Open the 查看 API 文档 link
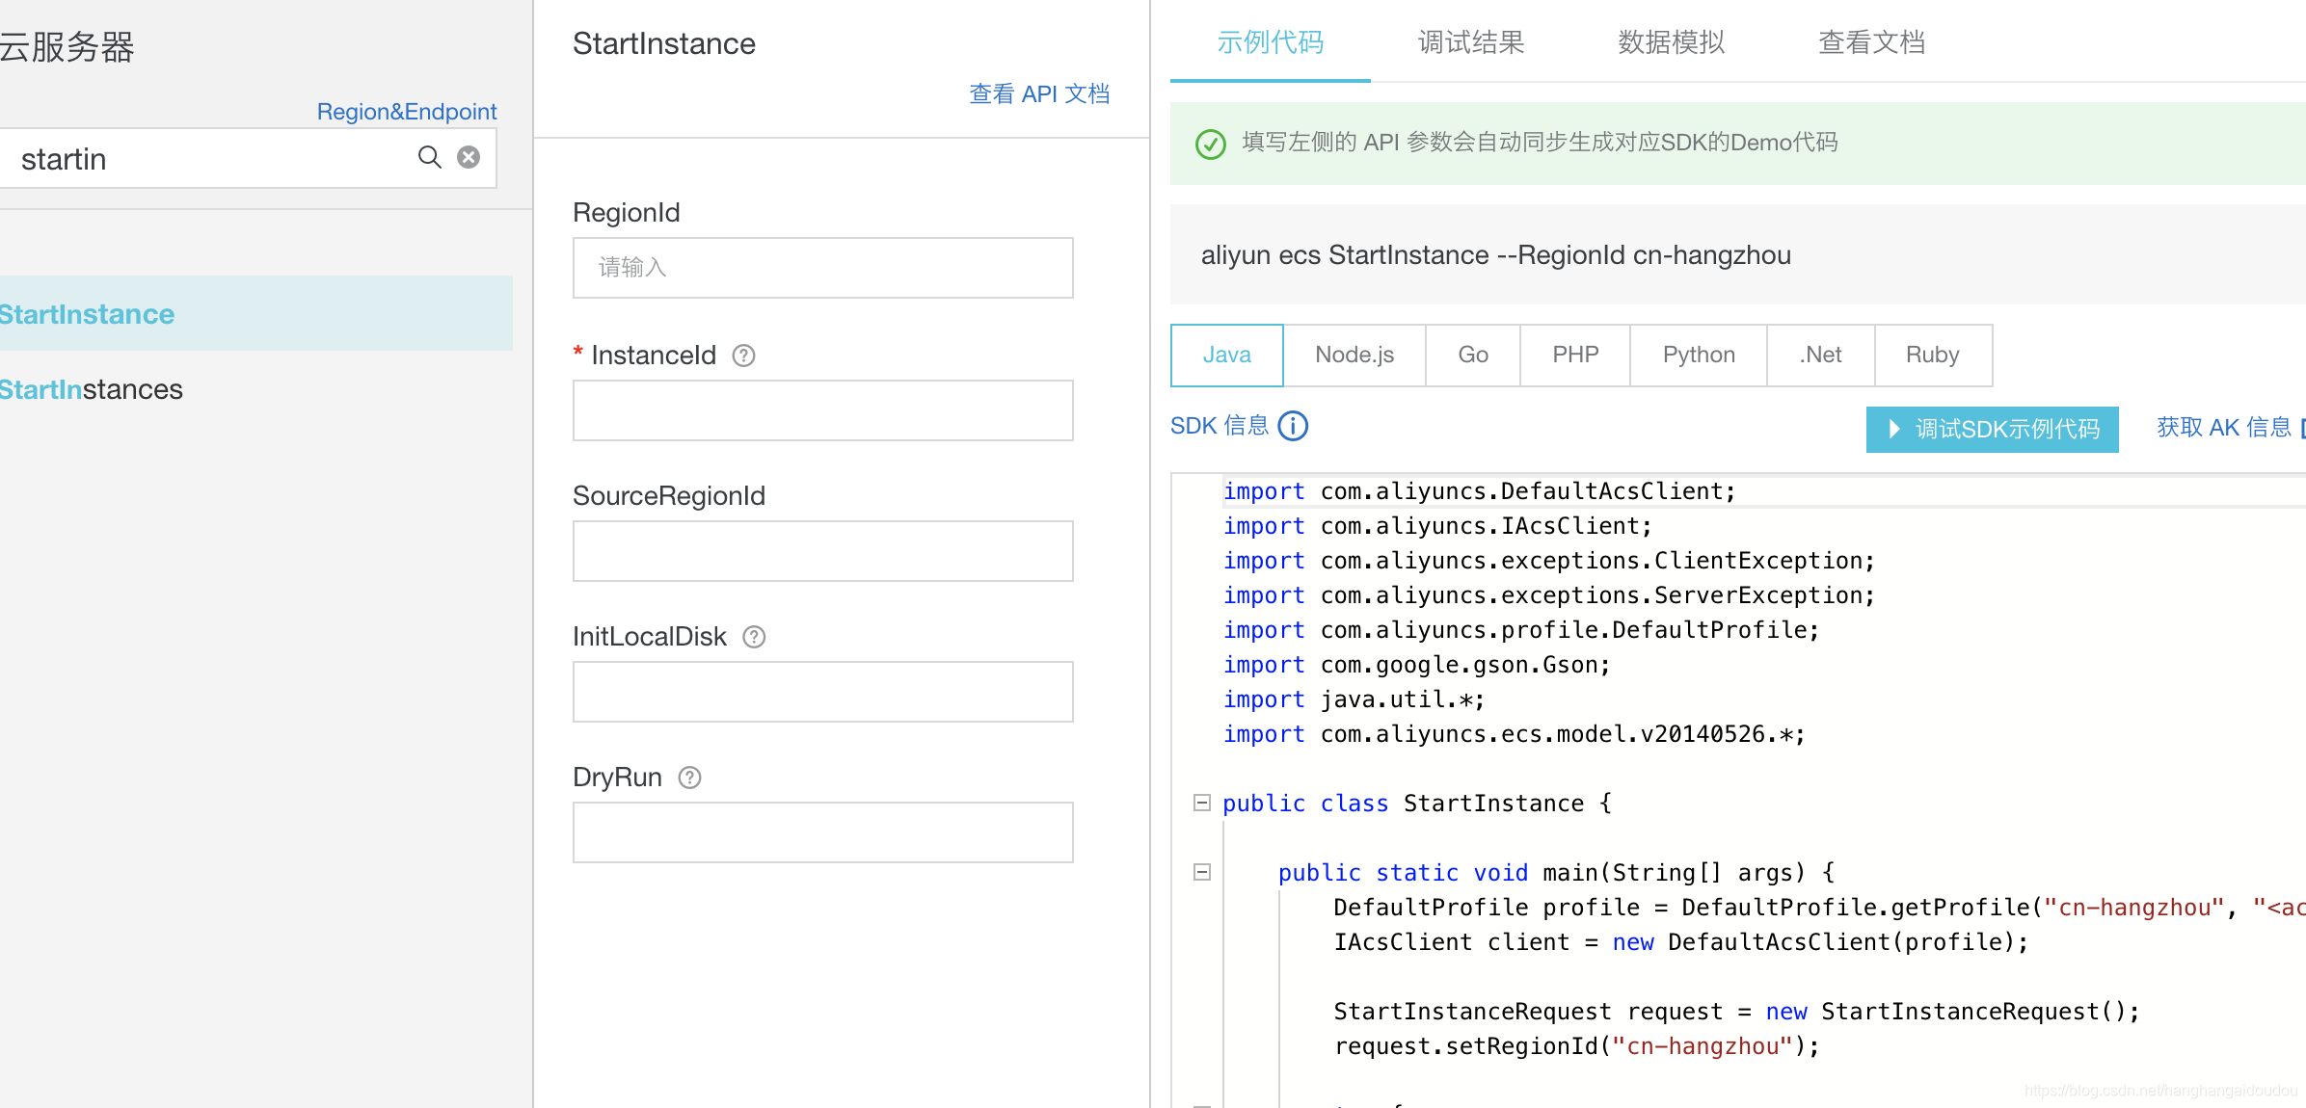This screenshot has height=1108, width=2306. tap(1038, 93)
